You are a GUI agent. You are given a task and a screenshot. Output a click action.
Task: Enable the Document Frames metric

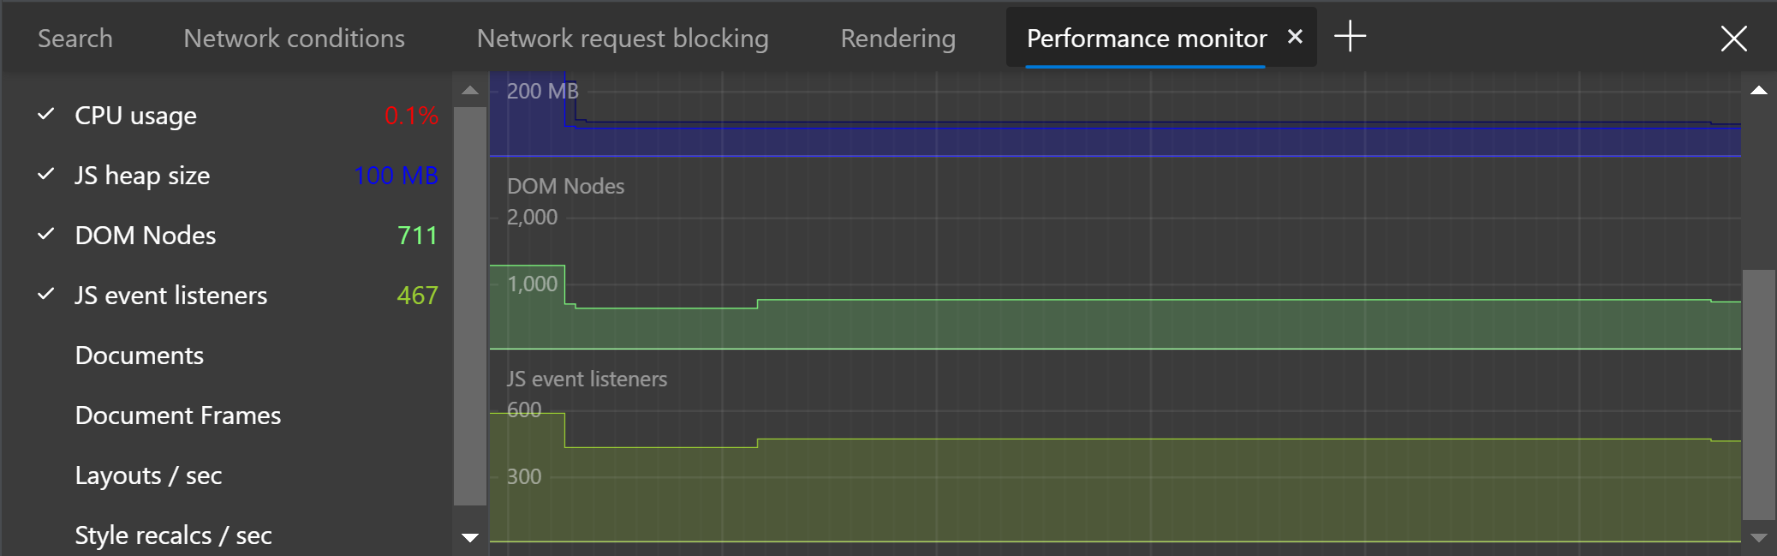[x=178, y=415]
